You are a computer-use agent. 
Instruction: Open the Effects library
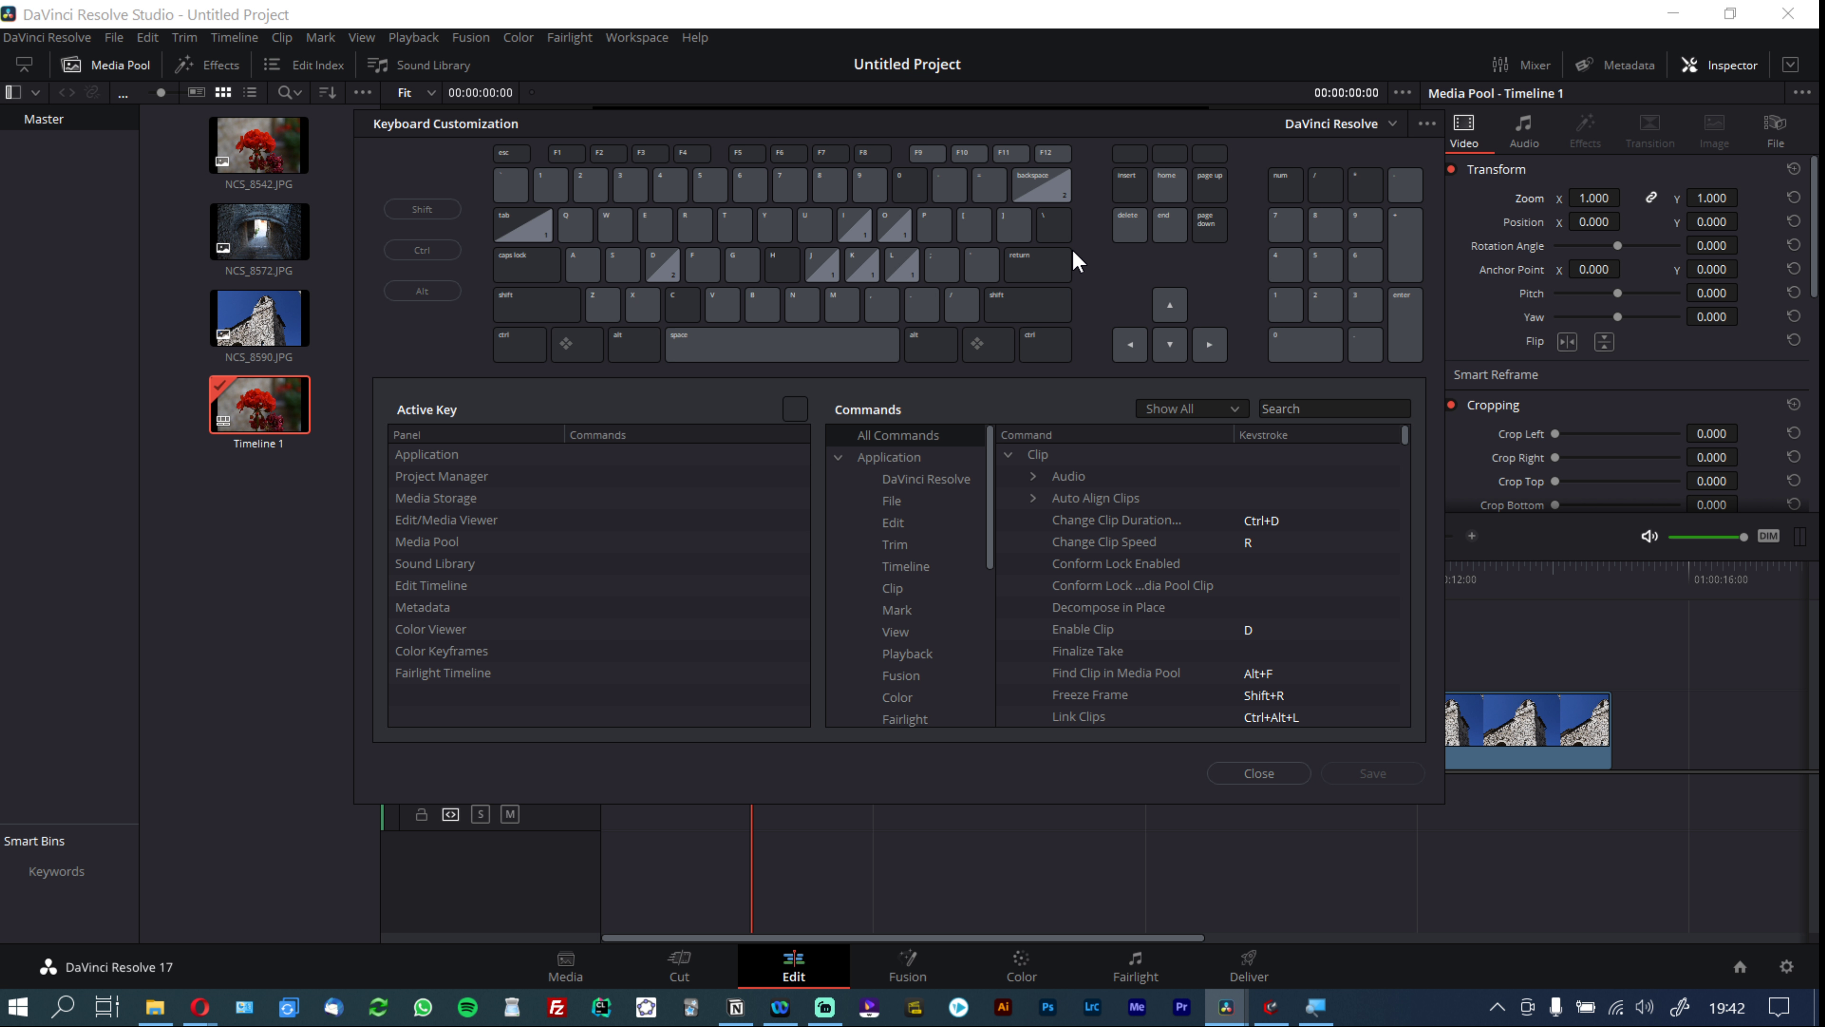click(x=207, y=65)
